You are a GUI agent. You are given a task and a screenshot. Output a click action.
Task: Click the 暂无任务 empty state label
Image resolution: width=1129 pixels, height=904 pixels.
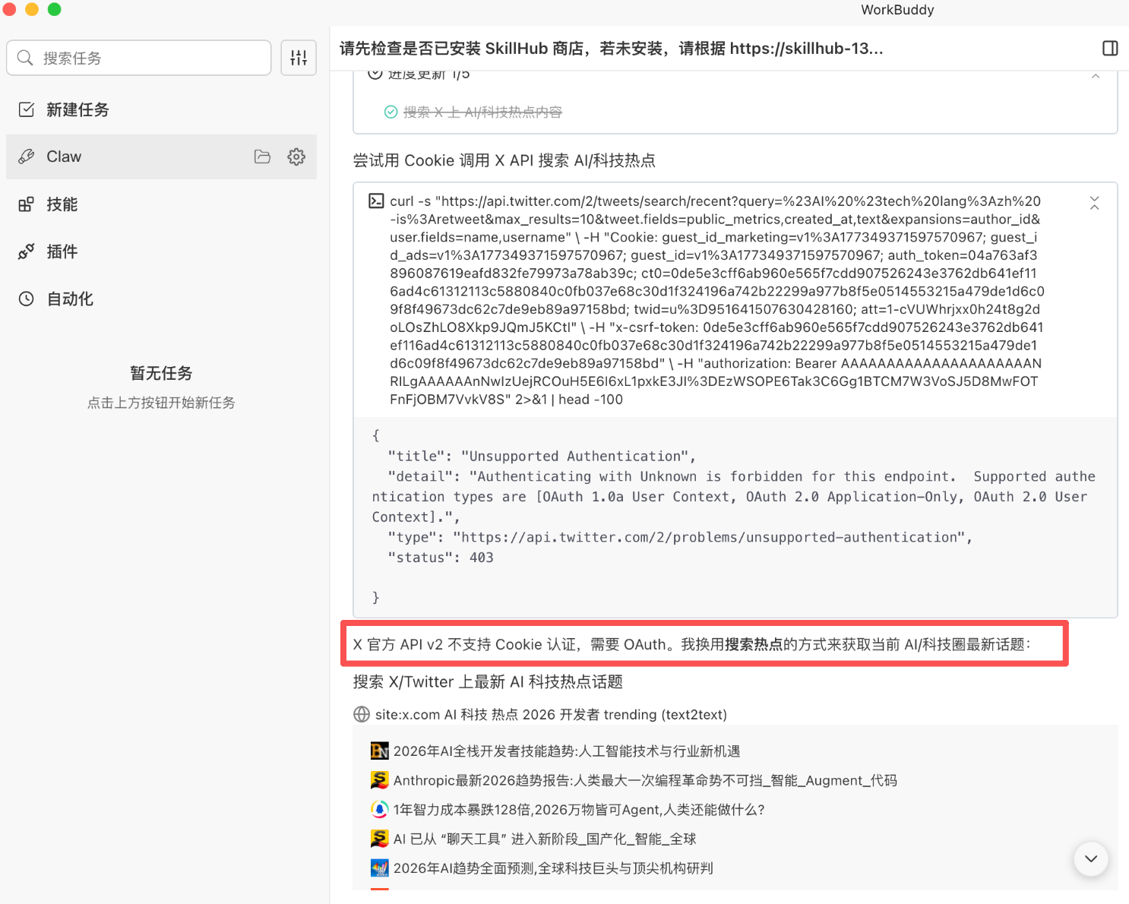161,373
